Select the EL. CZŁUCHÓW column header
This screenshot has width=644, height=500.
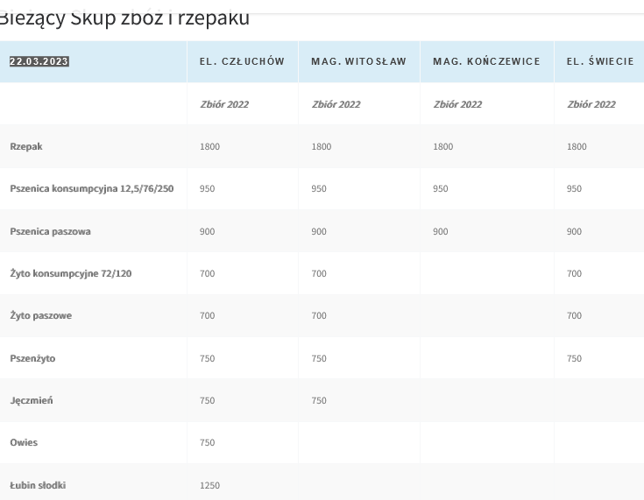[x=242, y=61]
